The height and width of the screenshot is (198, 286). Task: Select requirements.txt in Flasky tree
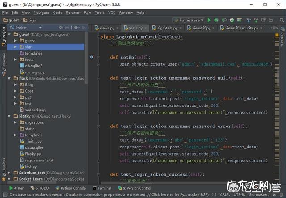[x=37, y=160]
